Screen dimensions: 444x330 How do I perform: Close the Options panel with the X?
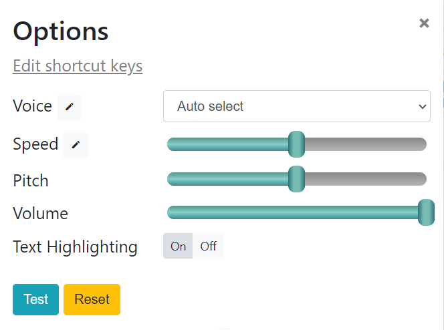pos(424,23)
